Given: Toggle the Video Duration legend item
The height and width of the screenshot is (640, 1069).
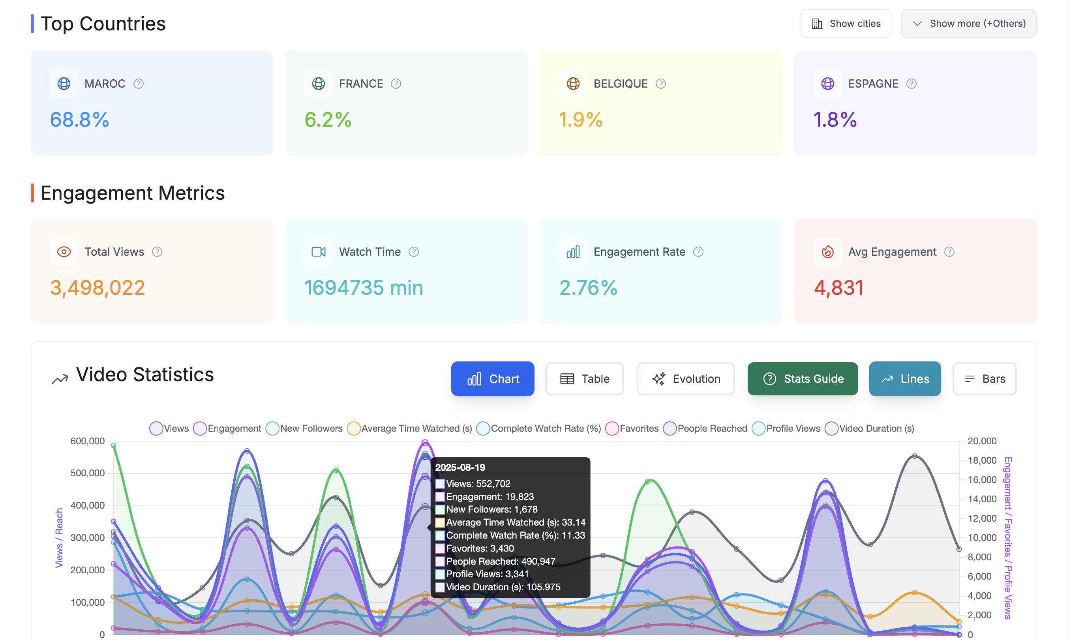Looking at the screenshot, I should 869,428.
